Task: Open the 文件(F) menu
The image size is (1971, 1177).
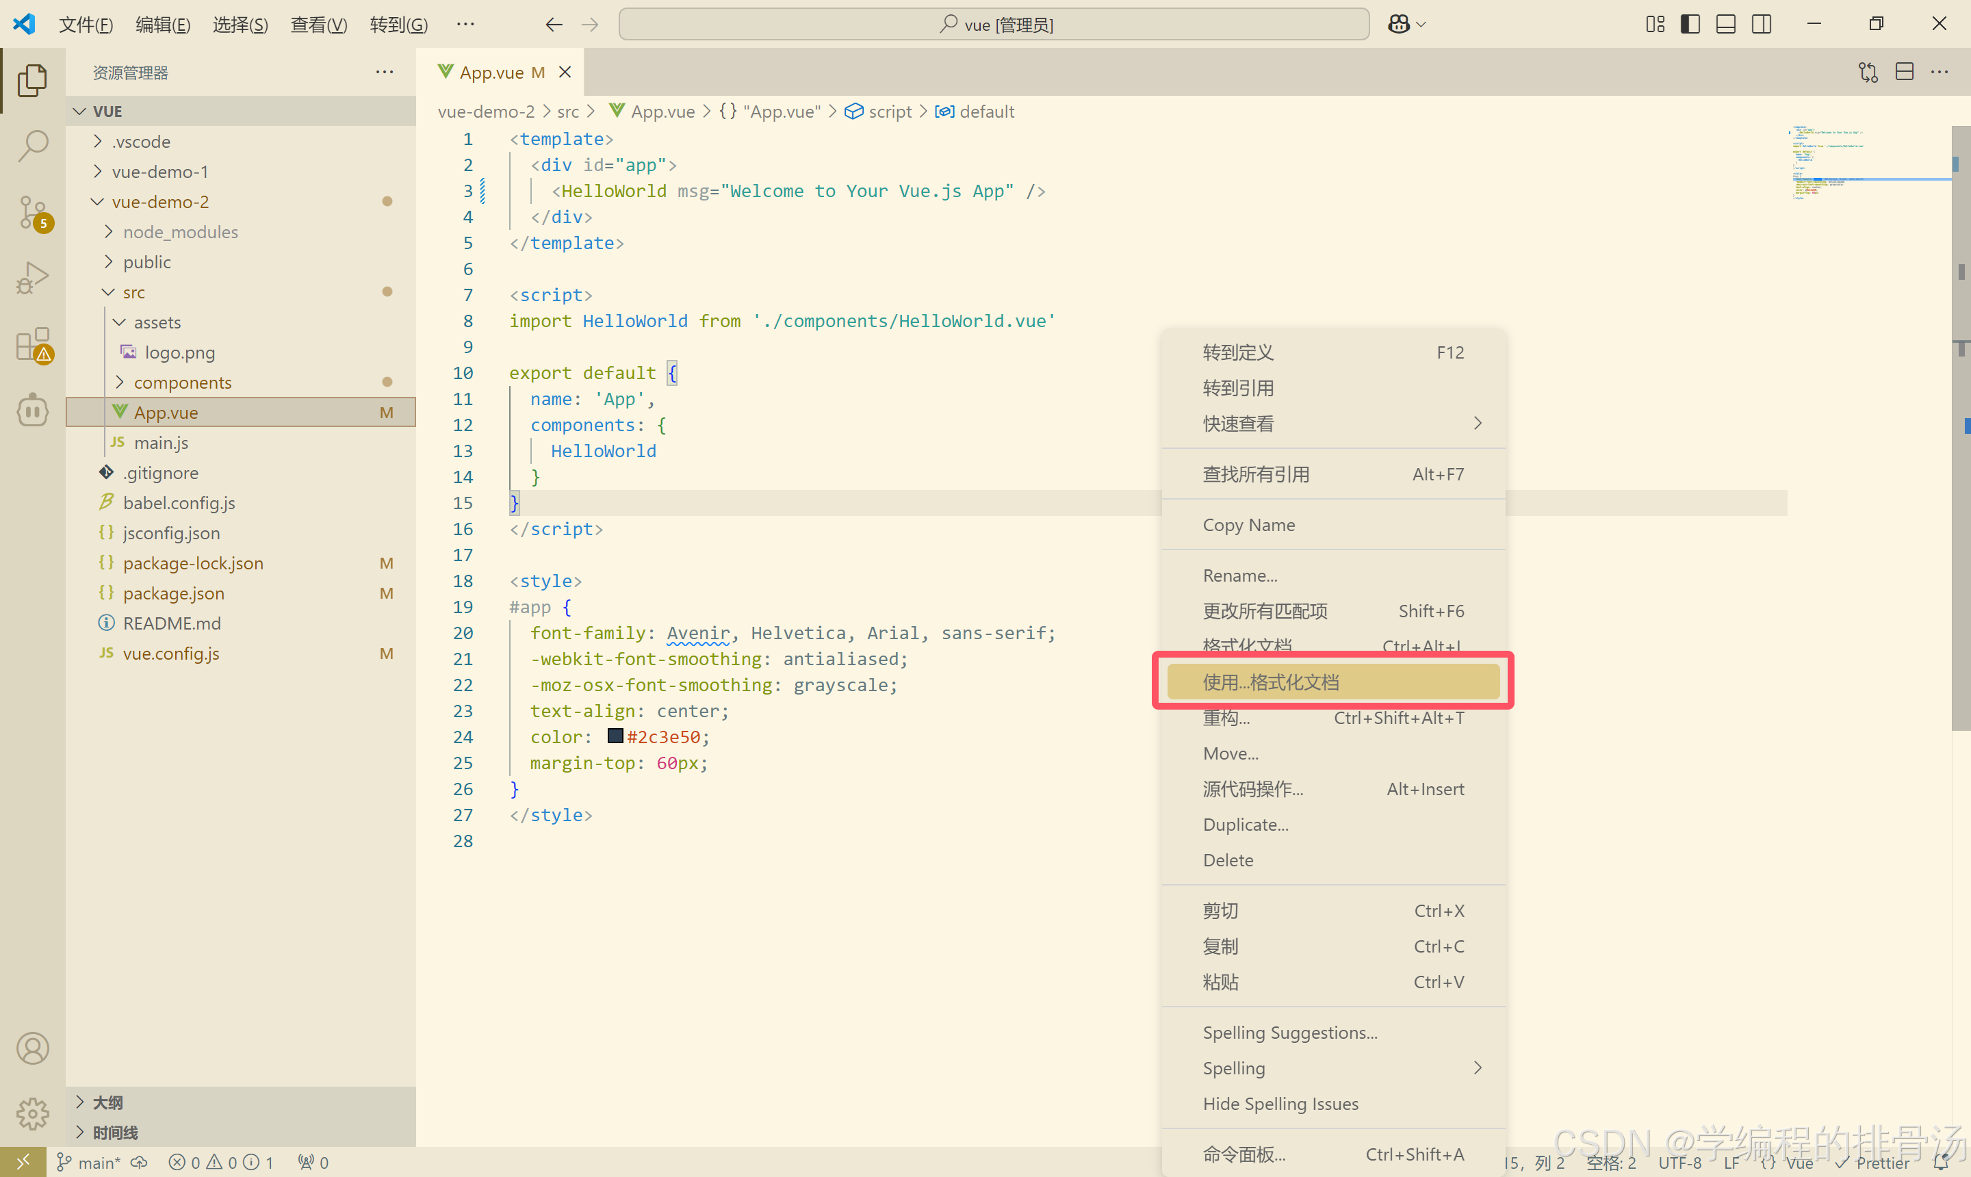Action: [86, 25]
